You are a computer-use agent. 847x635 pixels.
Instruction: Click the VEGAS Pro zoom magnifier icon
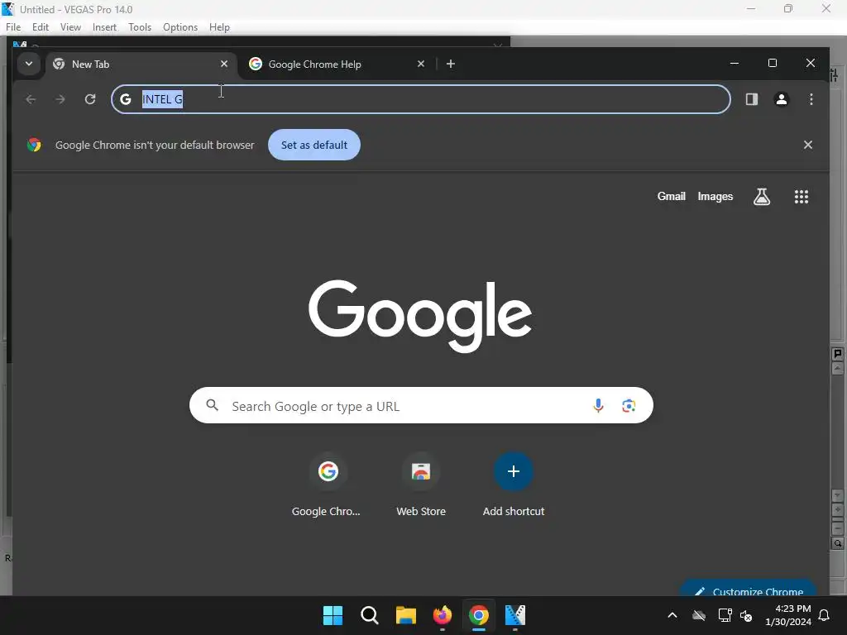pos(838,543)
